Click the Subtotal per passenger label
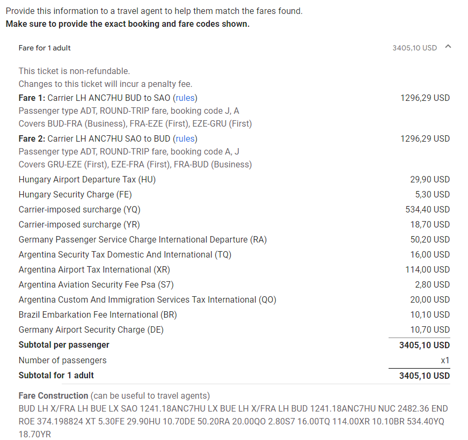Viewport: 468px width, 440px height. pyautogui.click(x=64, y=345)
